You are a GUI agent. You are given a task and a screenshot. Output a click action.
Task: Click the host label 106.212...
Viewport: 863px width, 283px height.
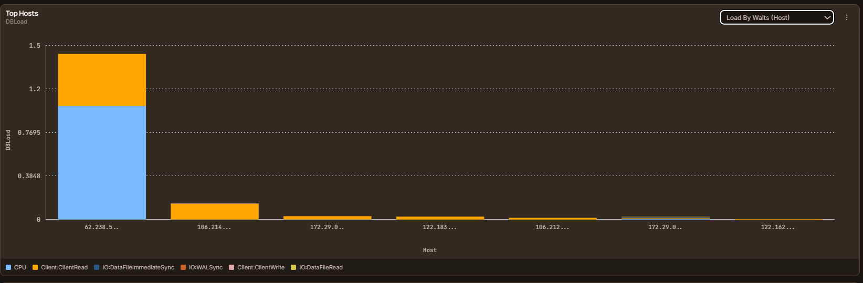pyautogui.click(x=552, y=227)
